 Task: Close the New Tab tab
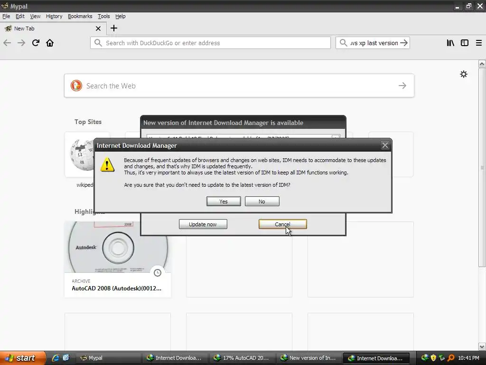[98, 29]
